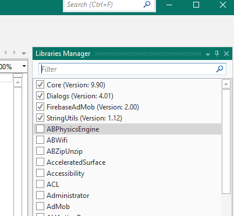Open the zoom percentage dropdown
This screenshot has height=216, width=234.
(x=24, y=66)
